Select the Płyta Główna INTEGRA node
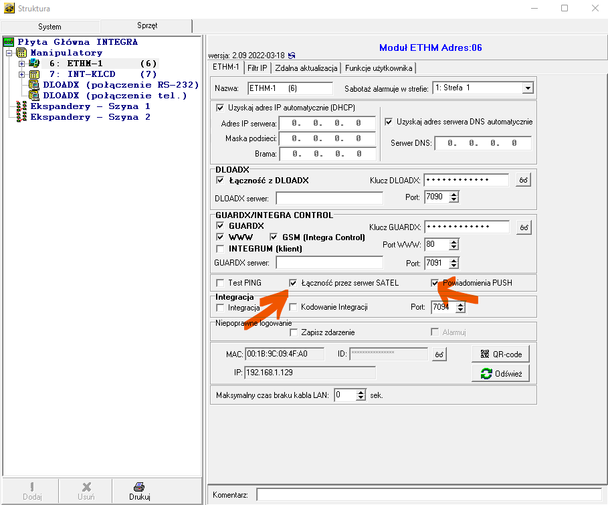Image resolution: width=608 pixels, height=505 pixels. tap(78, 41)
